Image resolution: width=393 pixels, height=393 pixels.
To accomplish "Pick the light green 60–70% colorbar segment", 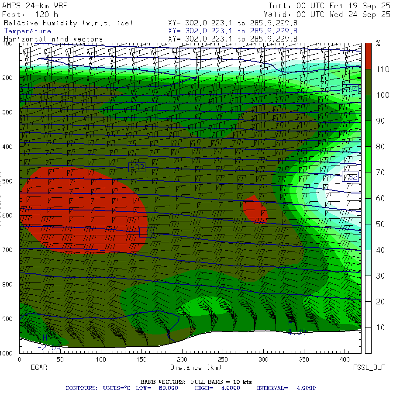I will (368, 185).
